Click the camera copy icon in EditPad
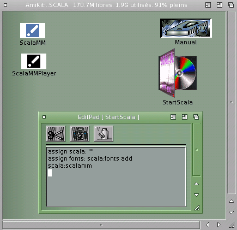Viewport: 237px width, 230px height. (x=80, y=134)
